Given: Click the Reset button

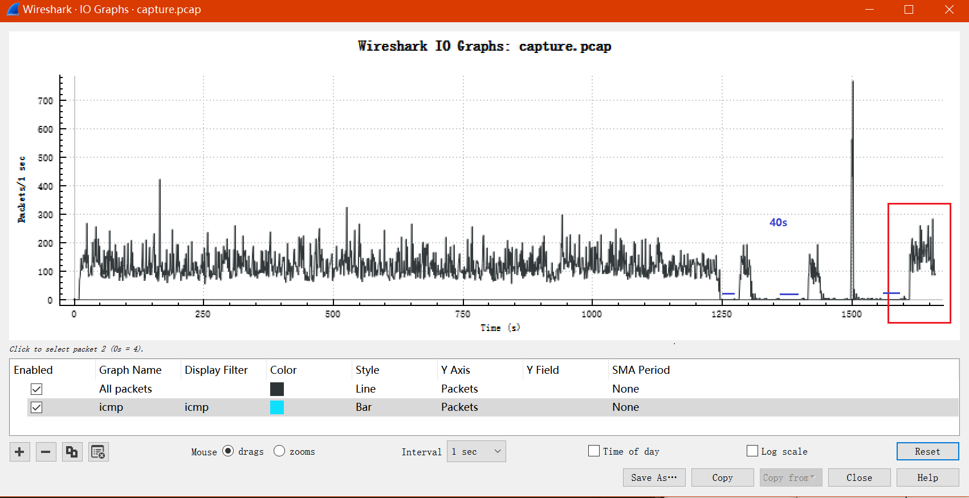Looking at the screenshot, I should coord(927,451).
